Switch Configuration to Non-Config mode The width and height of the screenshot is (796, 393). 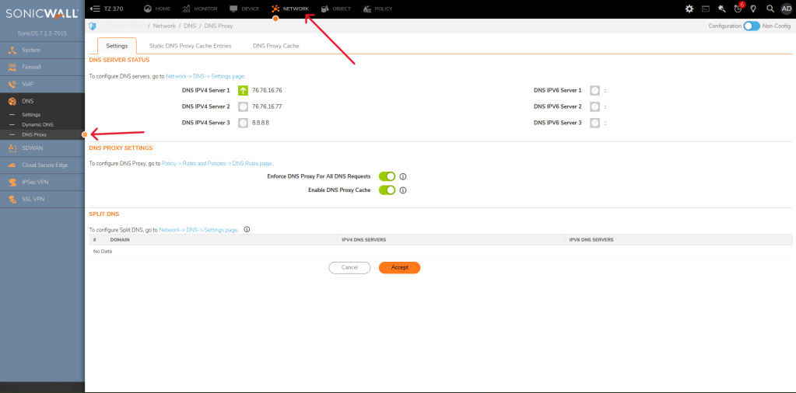751,26
